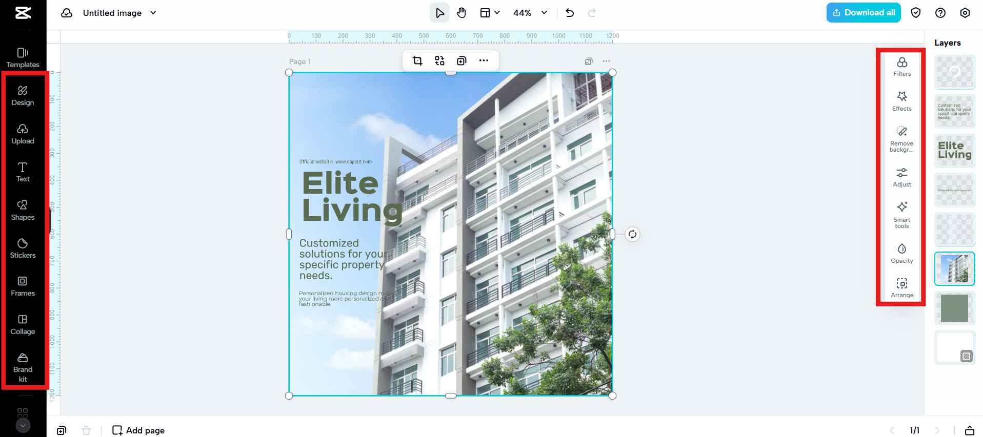Open the Templates tab
Viewport: 983px width, 437px height.
[x=23, y=57]
